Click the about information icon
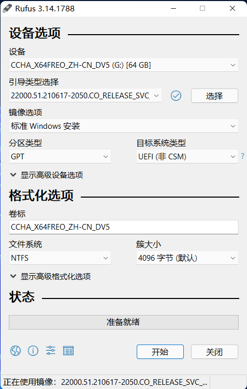Image resolution: width=247 pixels, height=389 pixels. point(33,351)
